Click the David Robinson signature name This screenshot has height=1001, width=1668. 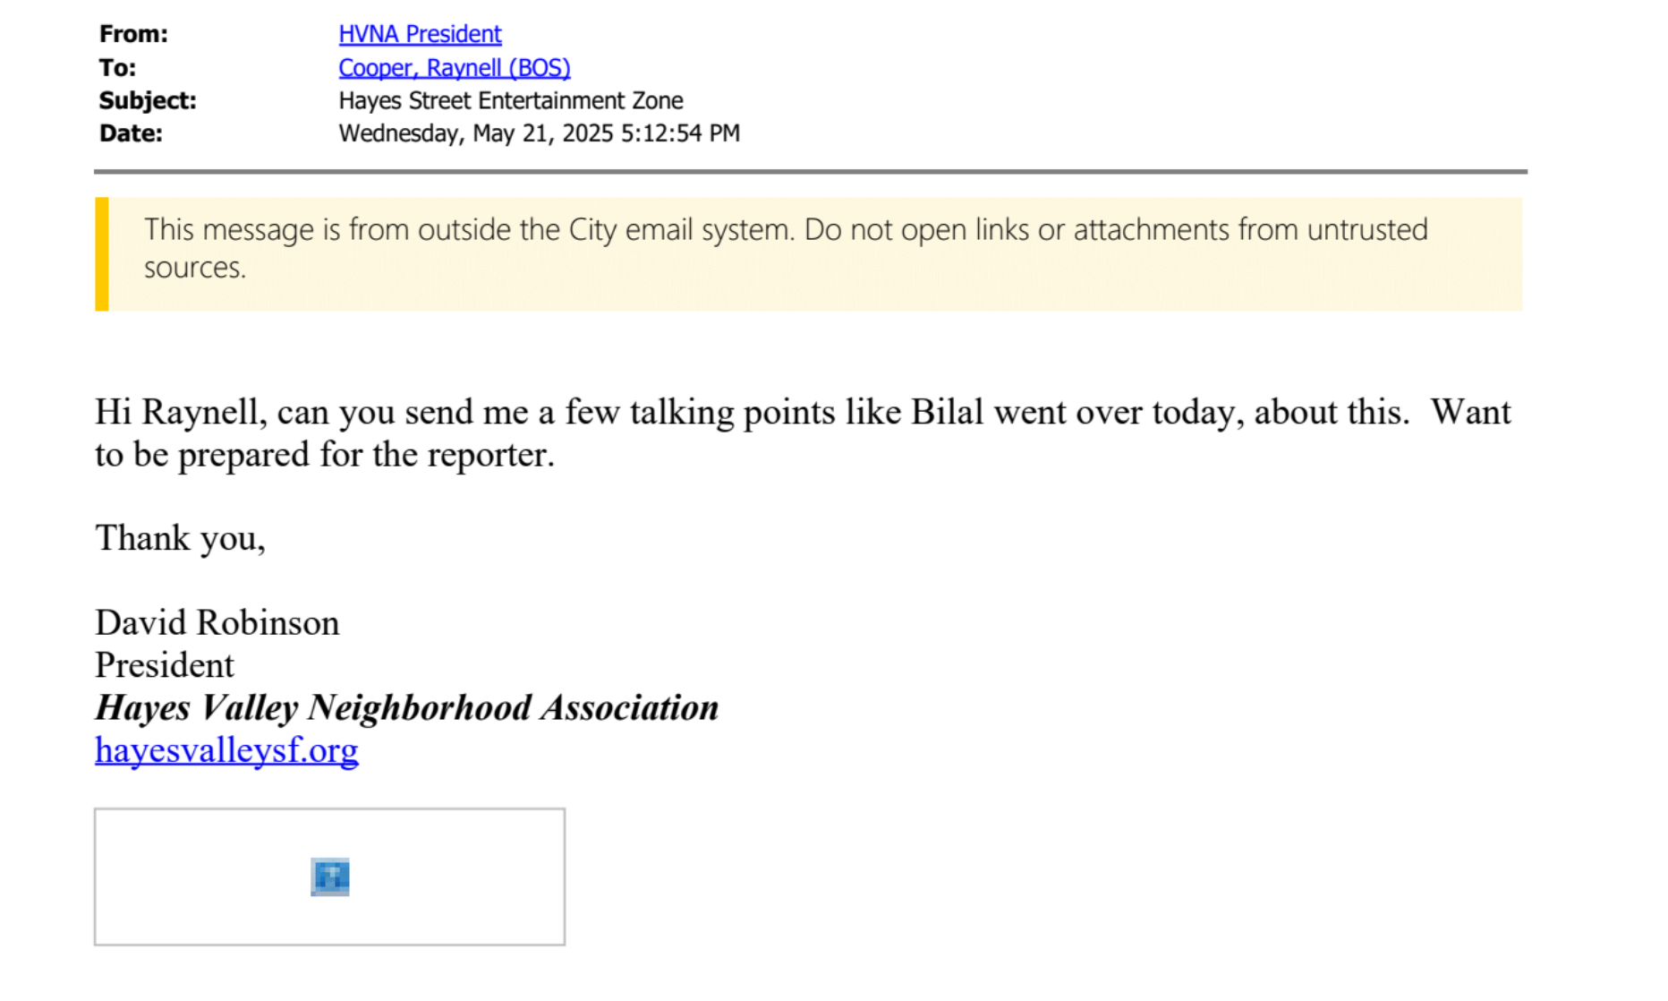click(x=217, y=623)
